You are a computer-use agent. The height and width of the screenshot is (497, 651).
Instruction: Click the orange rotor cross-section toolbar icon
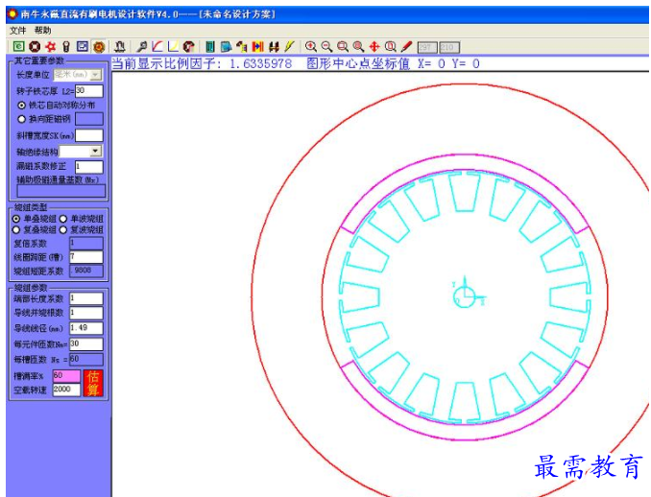99,46
